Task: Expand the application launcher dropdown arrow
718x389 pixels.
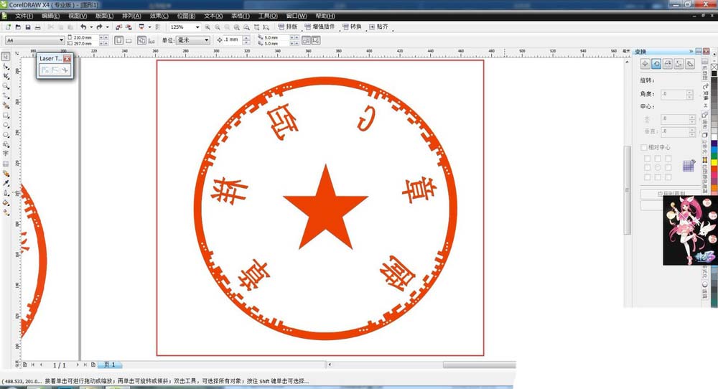Action: coord(150,27)
